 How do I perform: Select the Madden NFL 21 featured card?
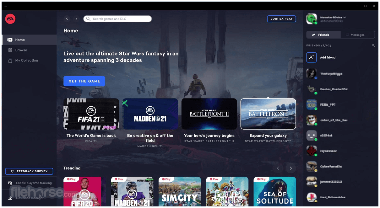click(150, 114)
